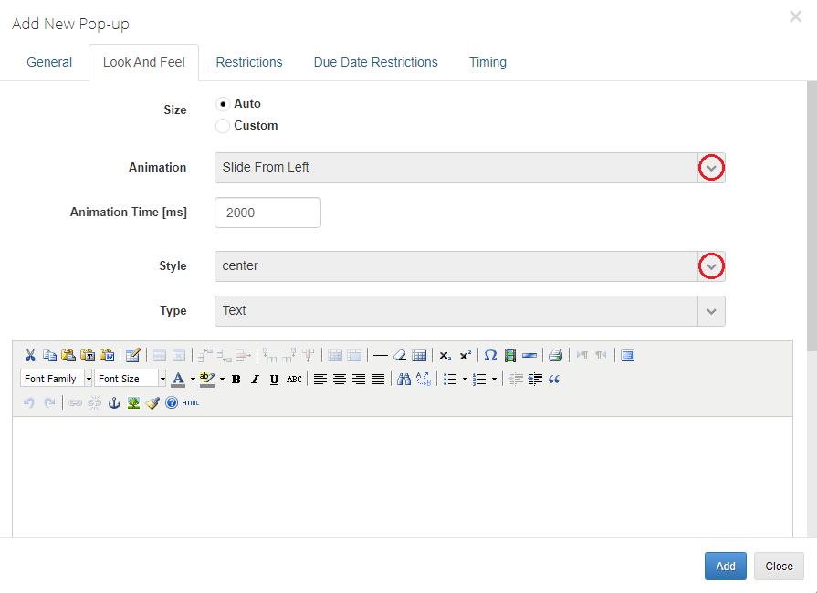Select the Auto size radio button
The height and width of the screenshot is (593, 817).
223,104
